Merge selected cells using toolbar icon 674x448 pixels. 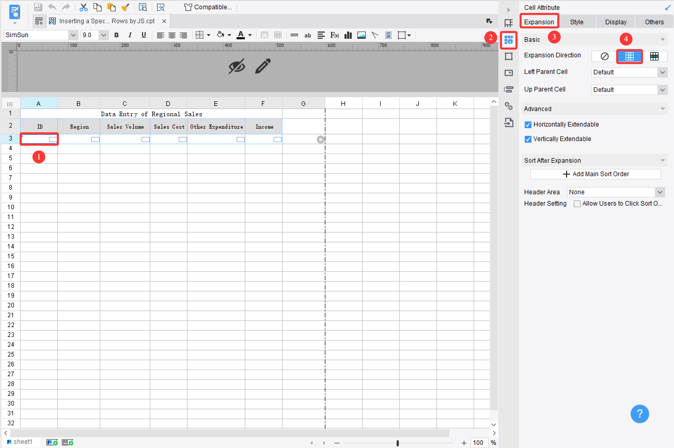pyautogui.click(x=264, y=35)
